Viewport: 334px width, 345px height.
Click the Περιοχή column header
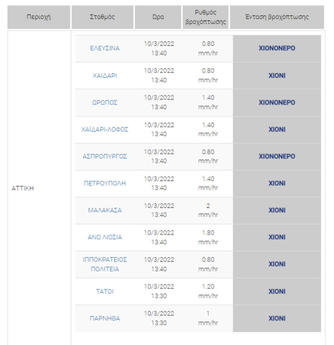(38, 17)
